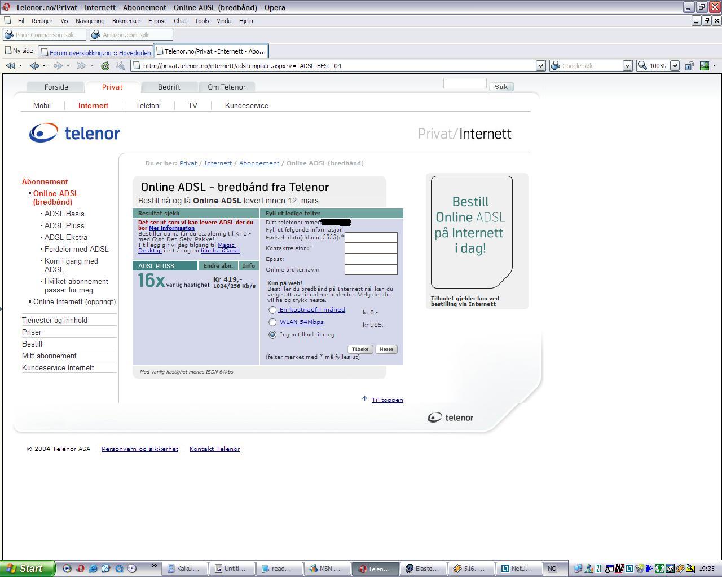722x577 pixels.
Task: Switch to the MSN taskbar window
Action: tap(328, 569)
